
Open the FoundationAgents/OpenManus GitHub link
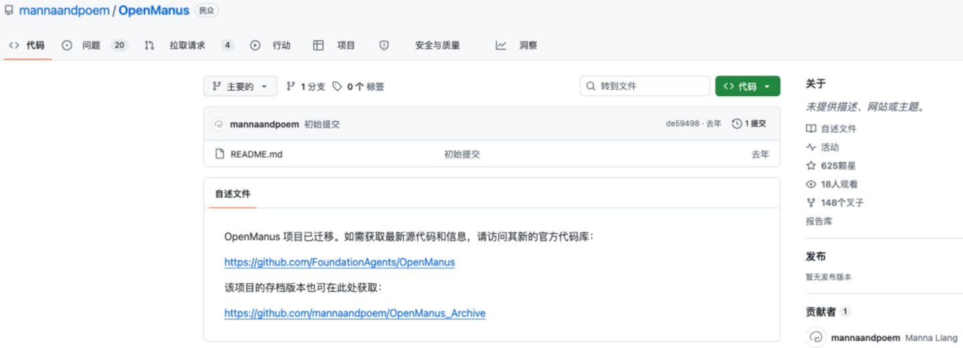[x=339, y=263]
